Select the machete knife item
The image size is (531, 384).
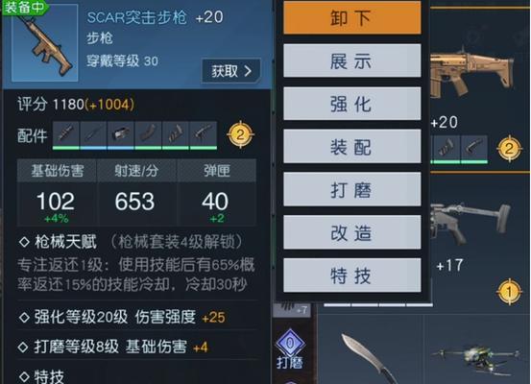(373, 359)
